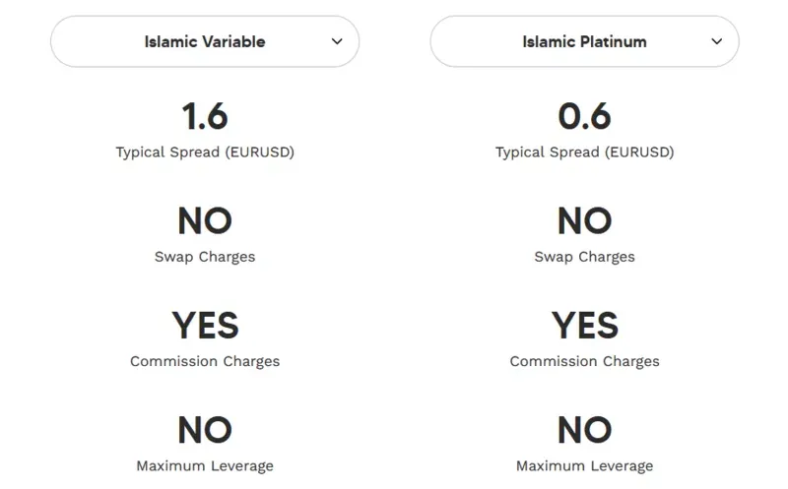Click NO above Maximum Leverage in Platinum column
Image resolution: width=788 pixels, height=489 pixels.
[x=584, y=430]
